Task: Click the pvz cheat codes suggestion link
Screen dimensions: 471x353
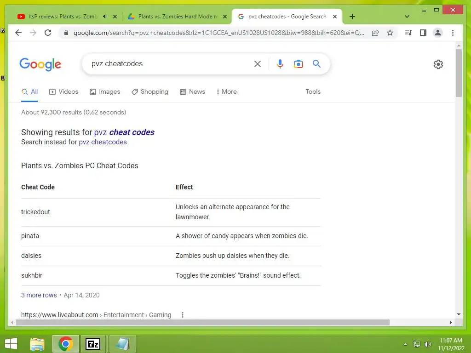Action: 124,132
